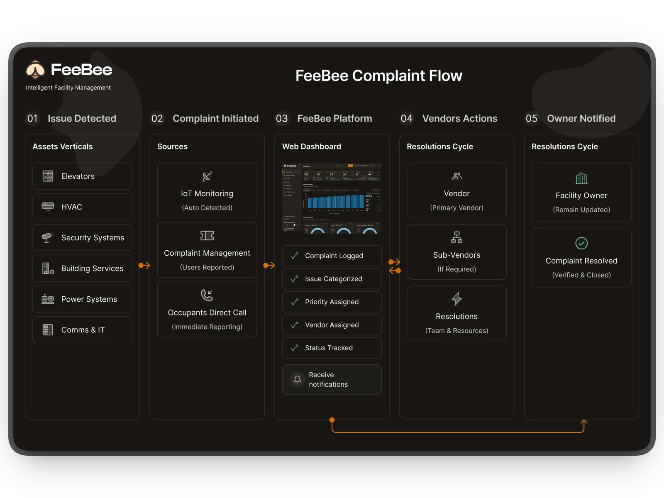The image size is (664, 498).
Task: Click the (Verified & Closed) subtitle
Action: tap(581, 275)
